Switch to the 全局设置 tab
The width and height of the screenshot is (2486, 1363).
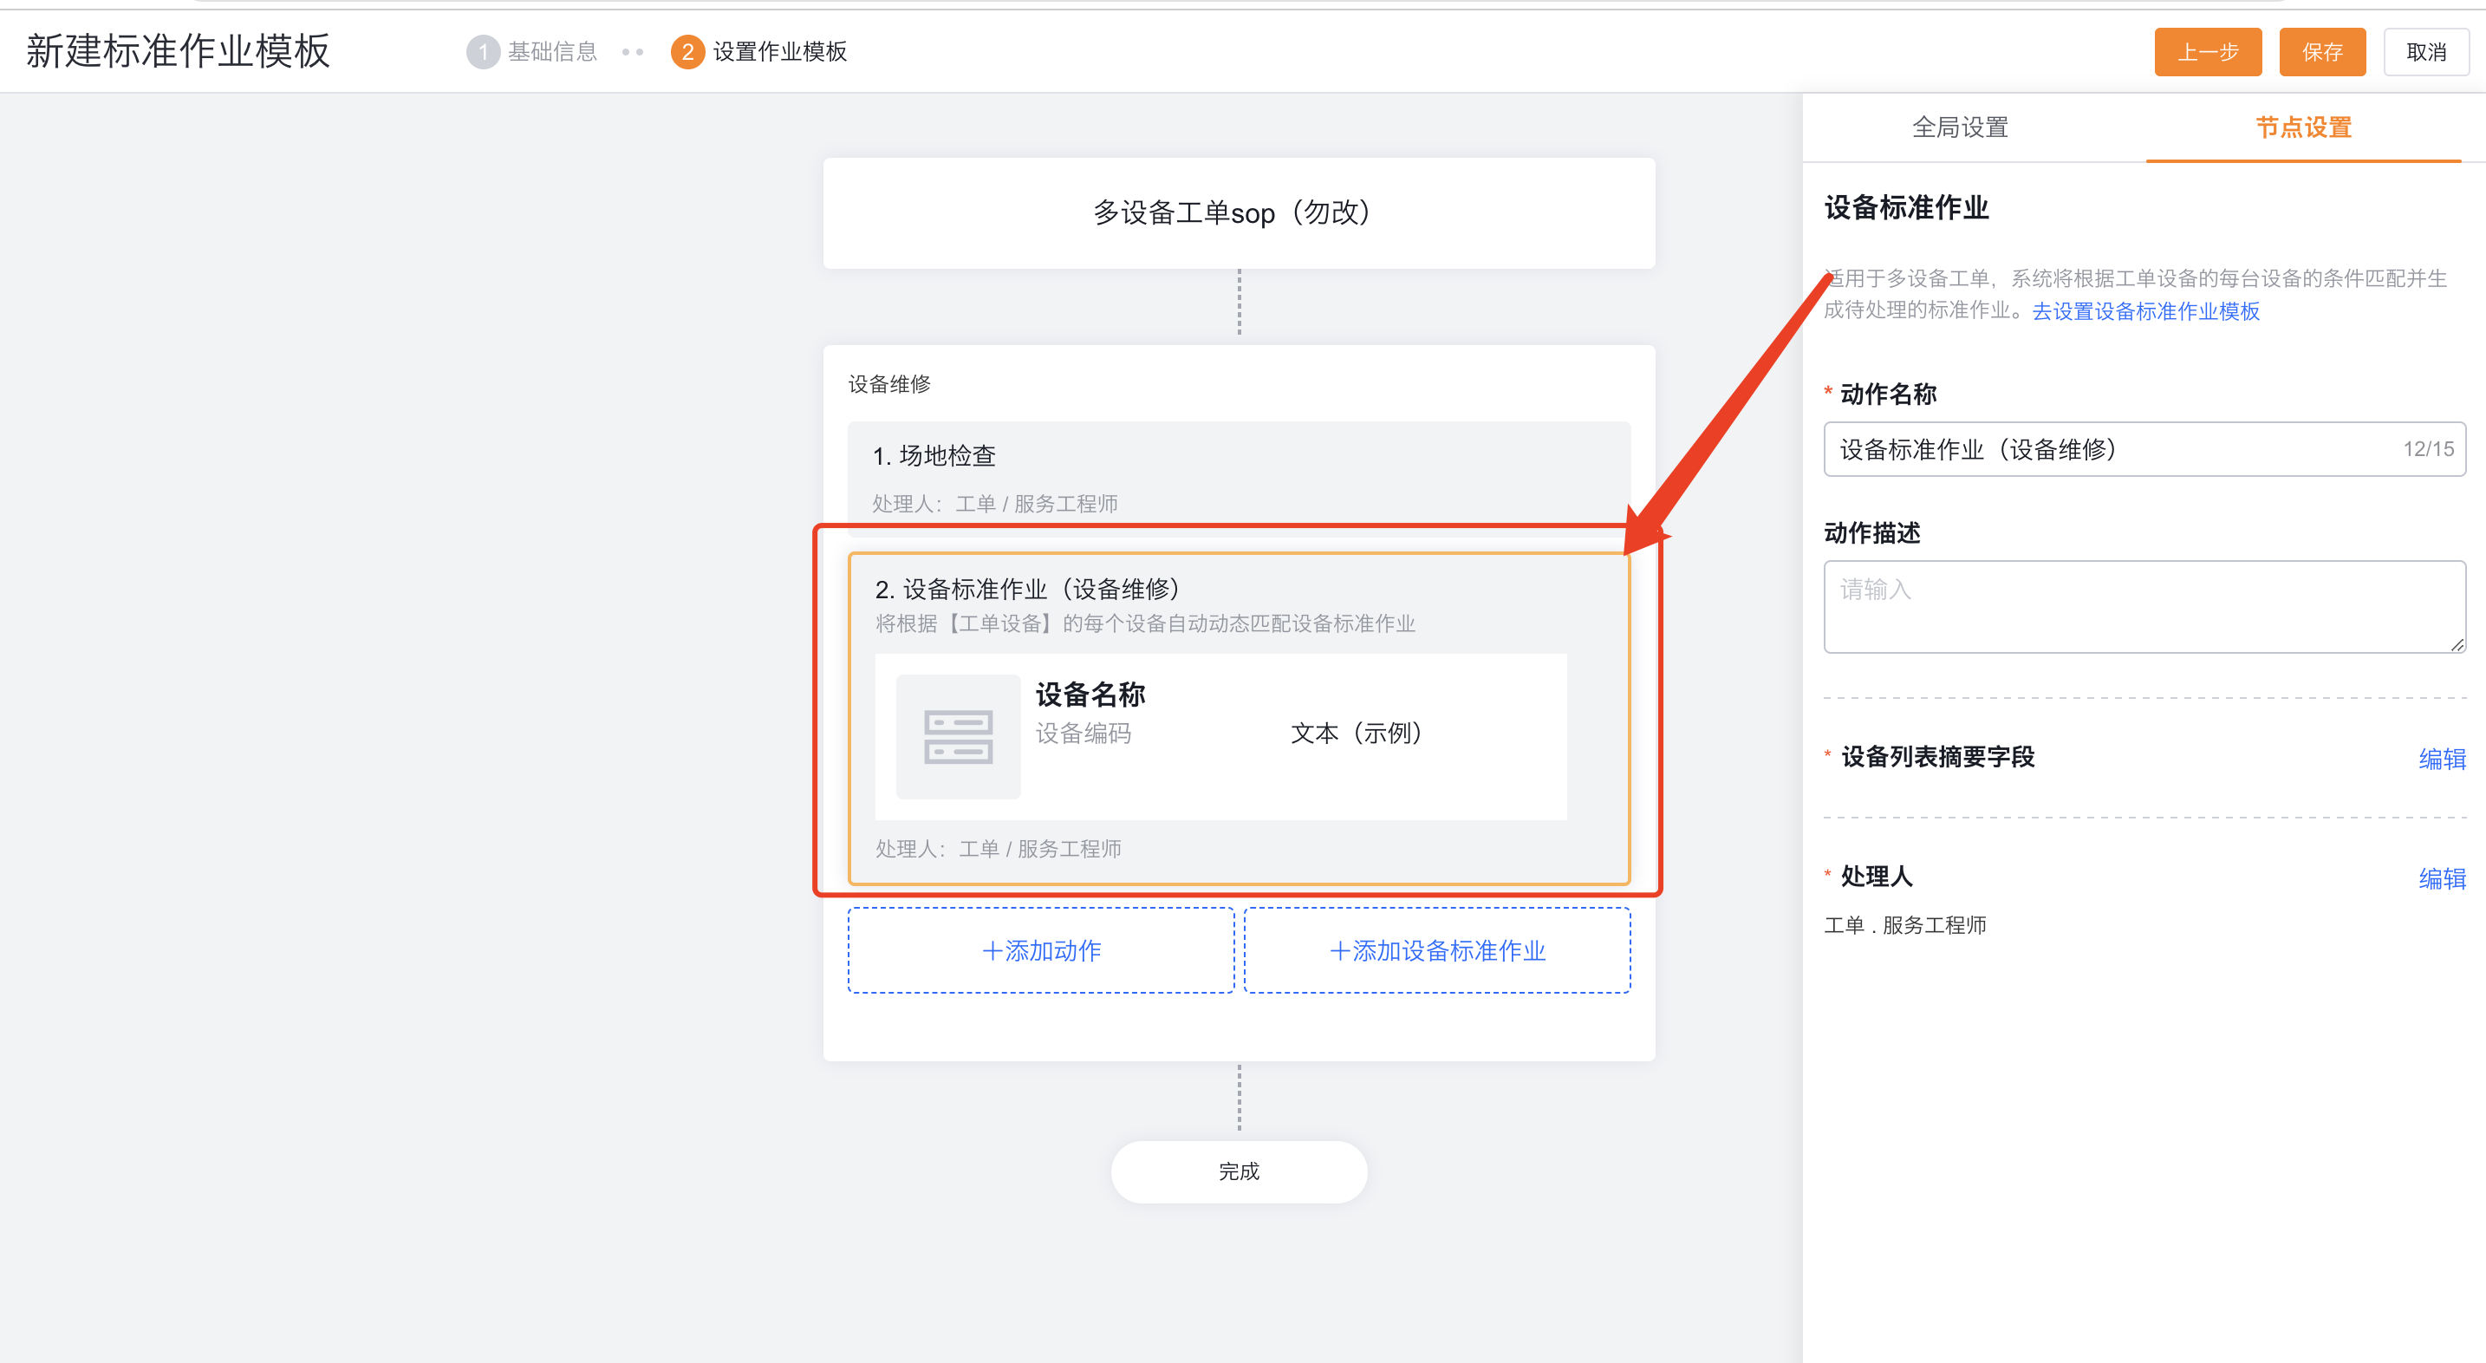point(1959,127)
